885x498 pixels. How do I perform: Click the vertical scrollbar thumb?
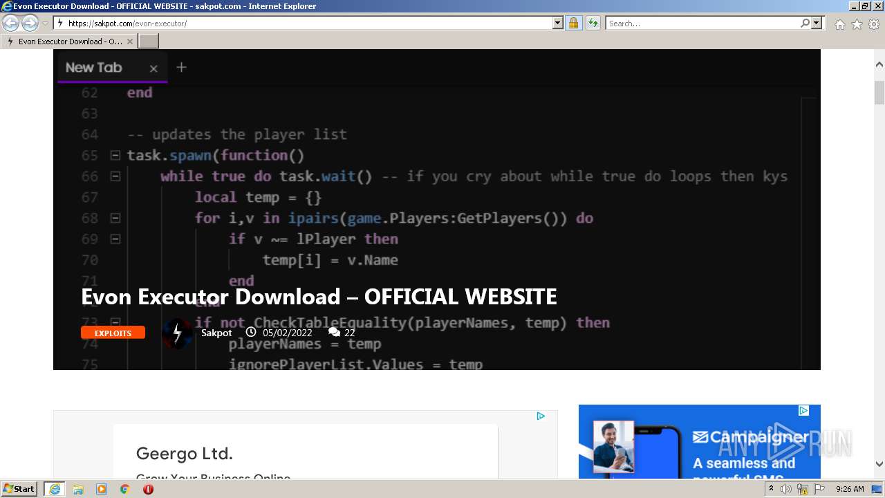point(879,92)
